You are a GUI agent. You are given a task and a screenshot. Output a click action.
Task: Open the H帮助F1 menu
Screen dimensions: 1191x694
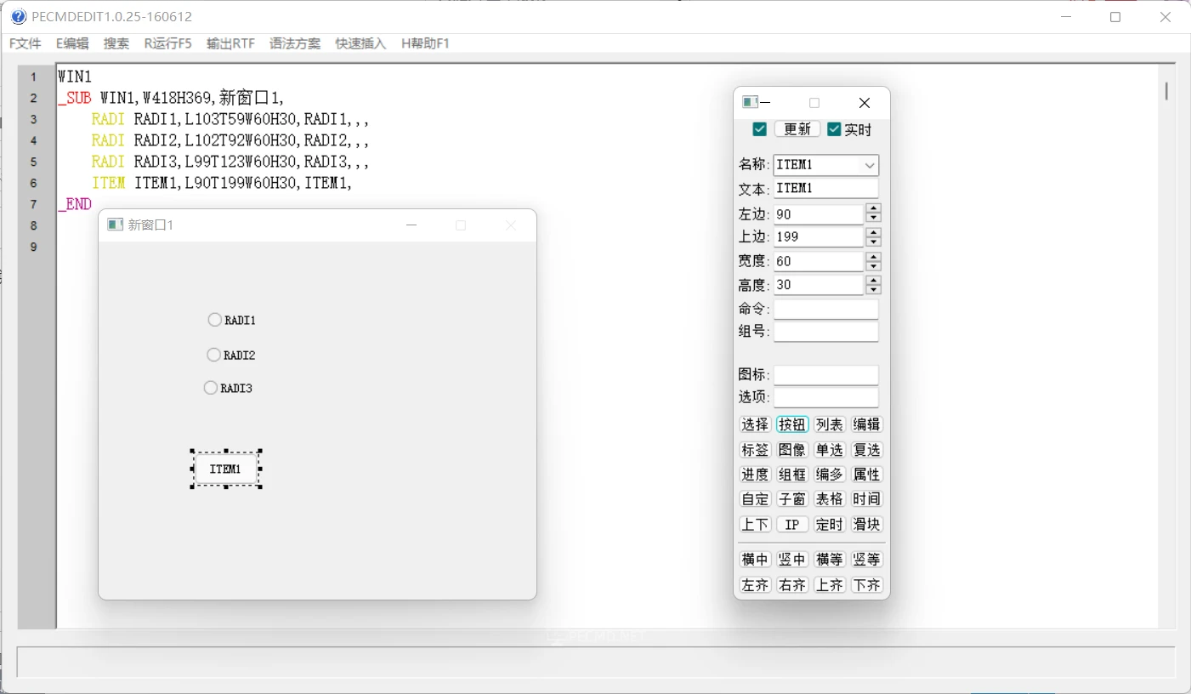click(x=425, y=43)
